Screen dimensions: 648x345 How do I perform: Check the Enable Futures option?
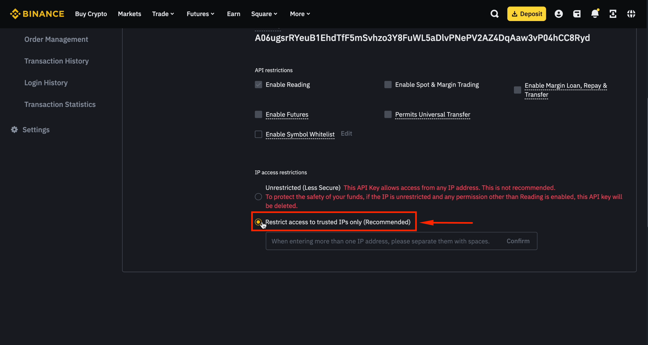coord(258,114)
